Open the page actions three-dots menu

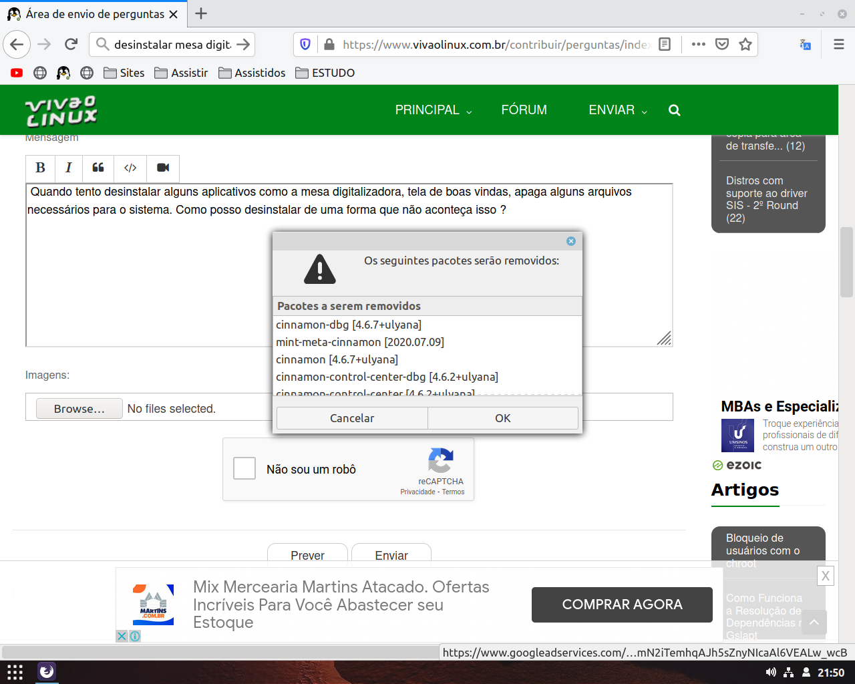pyautogui.click(x=699, y=45)
